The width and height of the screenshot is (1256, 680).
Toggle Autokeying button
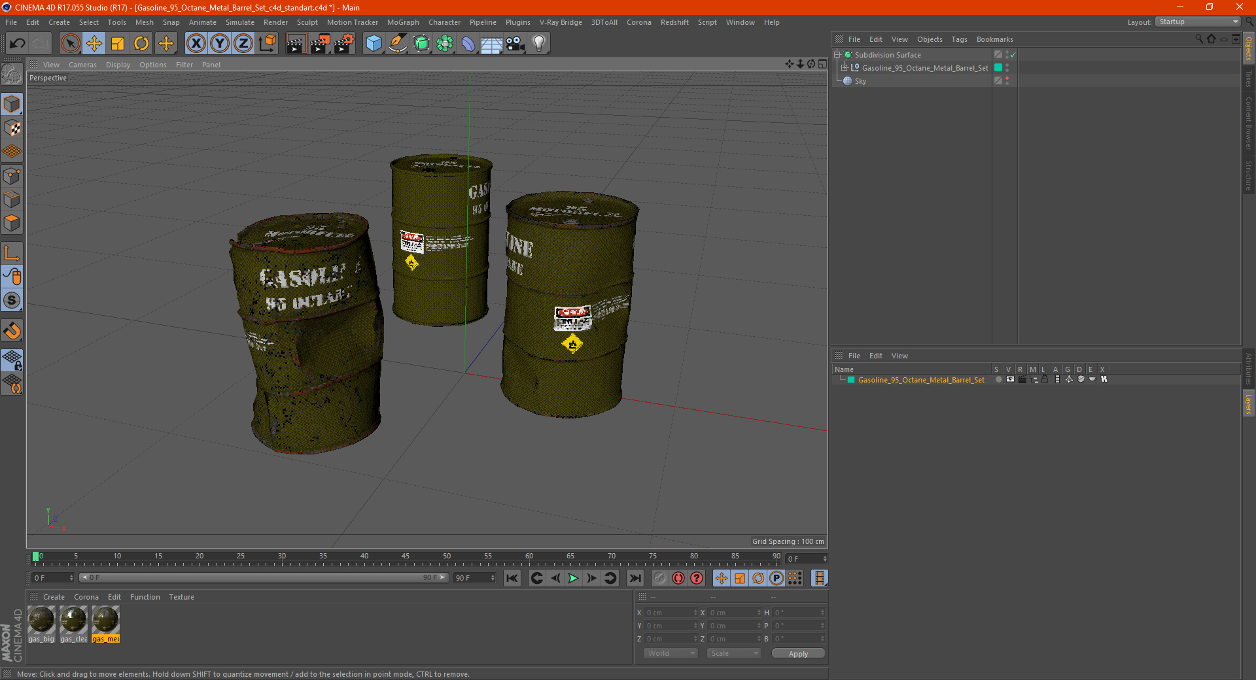tap(678, 578)
